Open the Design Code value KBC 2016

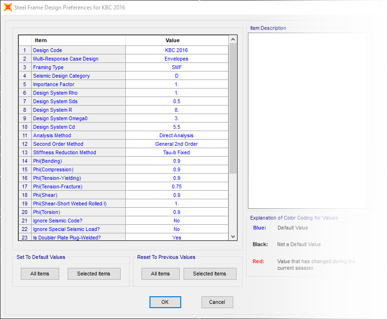pos(176,50)
